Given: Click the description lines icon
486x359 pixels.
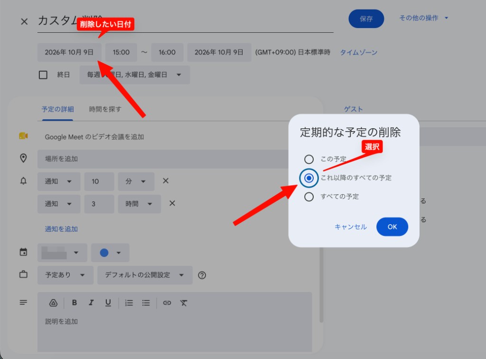Looking at the screenshot, I should [23, 302].
